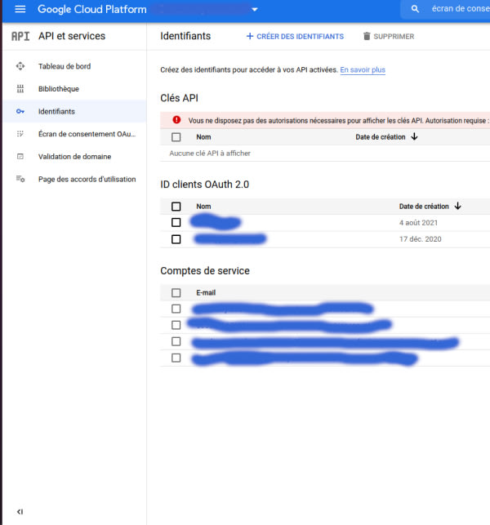Click the Validation de domaine icon

[x=20, y=157]
